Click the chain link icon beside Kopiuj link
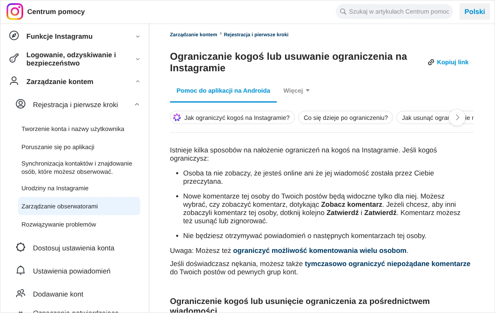This screenshot has height=313, width=495. coord(431,62)
